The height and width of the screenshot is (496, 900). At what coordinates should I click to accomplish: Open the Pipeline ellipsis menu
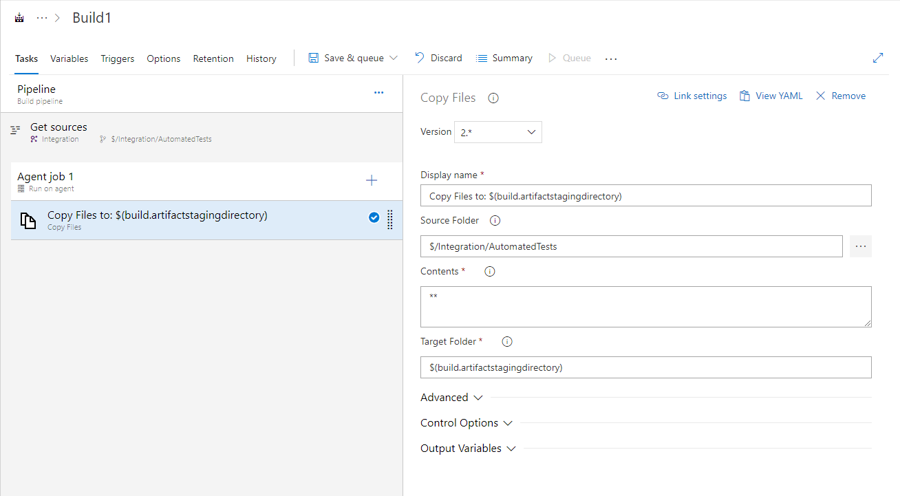pos(378,92)
